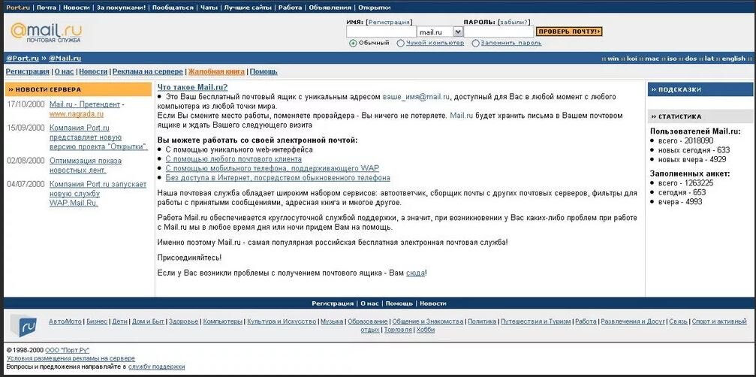Open С помощью любого почтового клиента link
The height and width of the screenshot is (377, 756).
(x=233, y=159)
